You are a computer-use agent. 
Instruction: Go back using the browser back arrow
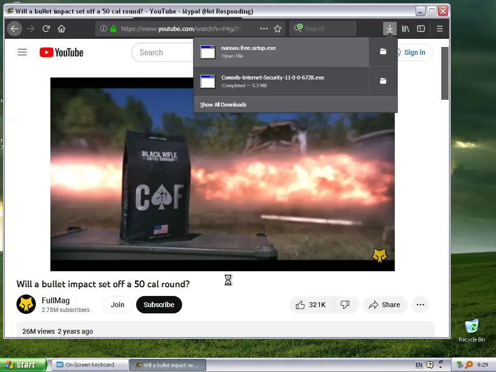point(15,29)
